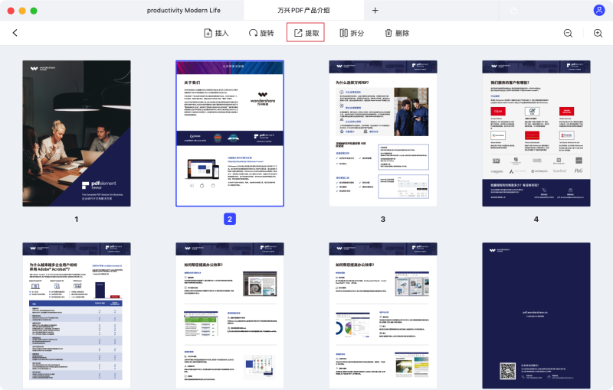Click the Insert (插入) page tool

tap(216, 33)
